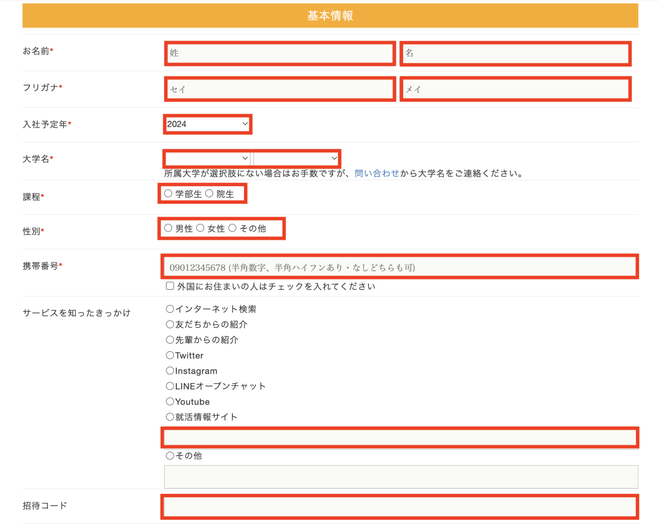Open the first 大学名 university dropdown
The image size is (659, 525).
206,158
